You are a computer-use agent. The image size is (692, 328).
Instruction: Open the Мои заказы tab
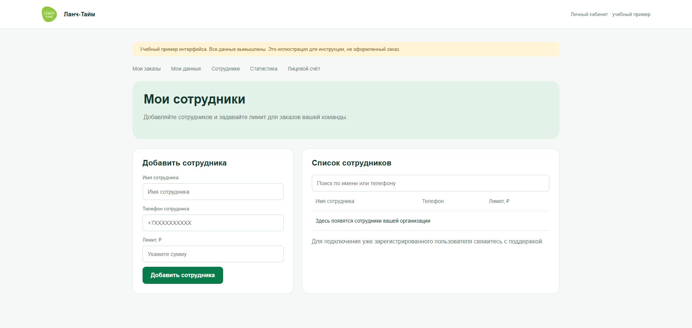click(147, 69)
